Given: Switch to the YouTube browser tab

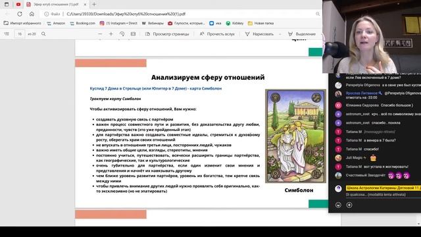Looking at the screenshot, I should [x=18, y=5].
